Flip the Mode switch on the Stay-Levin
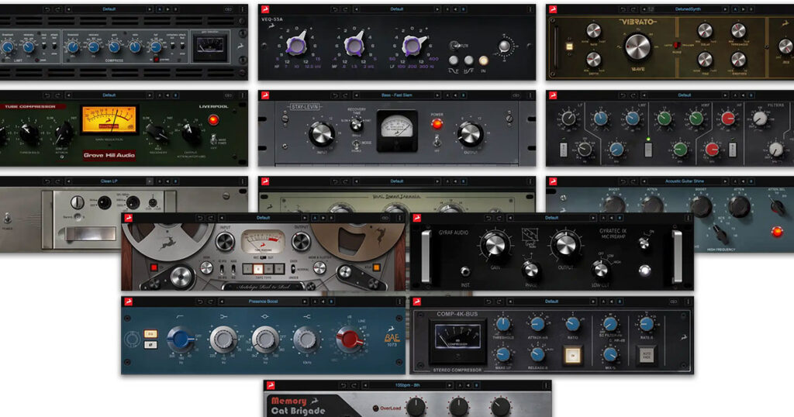 click(356, 145)
